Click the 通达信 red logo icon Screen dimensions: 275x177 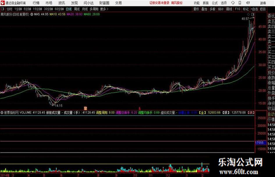[3, 3]
